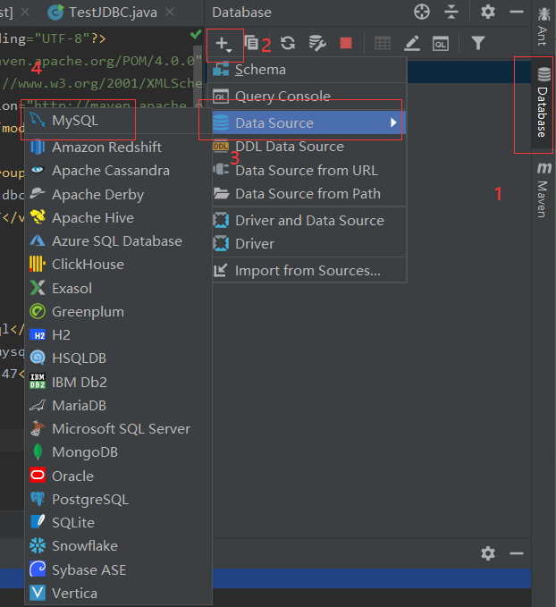Select Greenplum data source
Image resolution: width=556 pixels, height=607 pixels.
coord(119,312)
